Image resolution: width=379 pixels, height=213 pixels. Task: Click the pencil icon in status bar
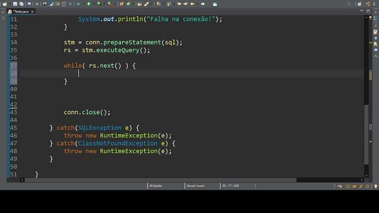click(361, 186)
